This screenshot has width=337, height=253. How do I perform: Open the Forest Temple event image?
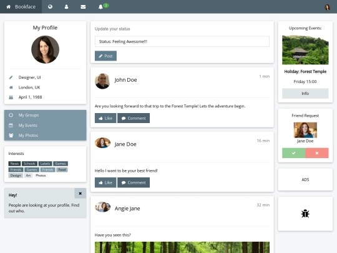[305, 50]
